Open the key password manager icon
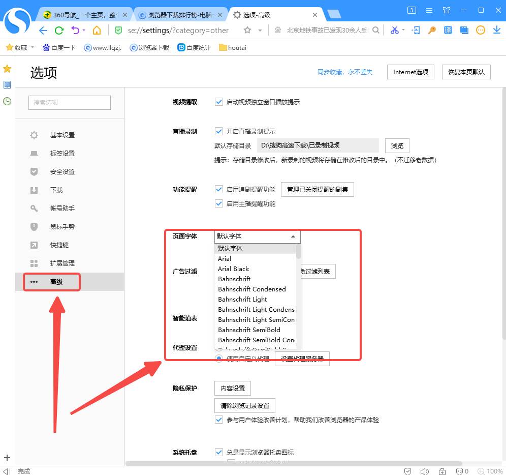506x475 pixels. click(432, 31)
